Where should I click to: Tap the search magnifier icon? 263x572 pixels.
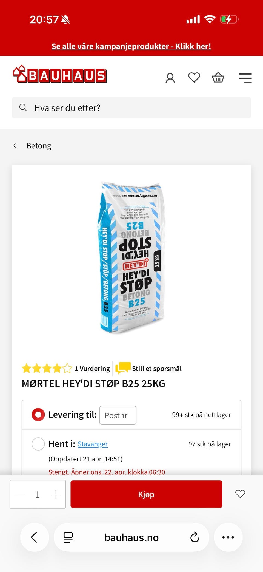[x=23, y=108]
